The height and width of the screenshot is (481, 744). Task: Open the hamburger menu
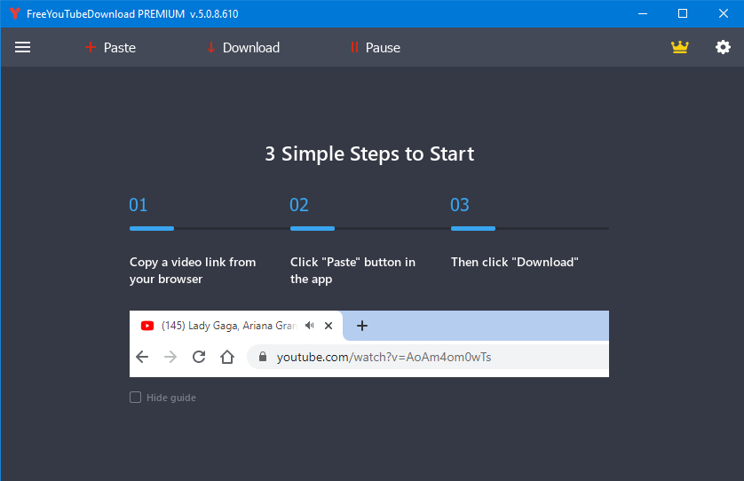22,47
